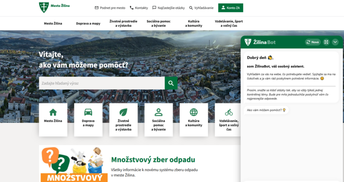Click the chat bubble icon beside Najčastejšie otázky
This screenshot has height=182, width=344.
pyautogui.click(x=154, y=8)
